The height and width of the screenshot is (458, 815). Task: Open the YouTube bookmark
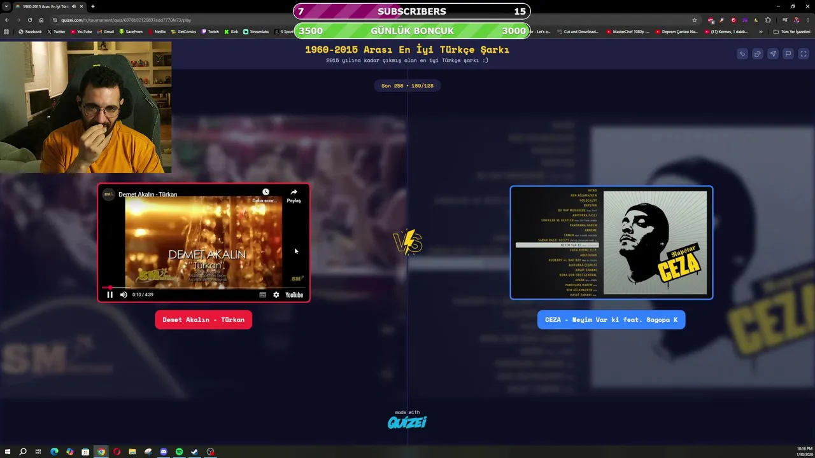coord(81,31)
